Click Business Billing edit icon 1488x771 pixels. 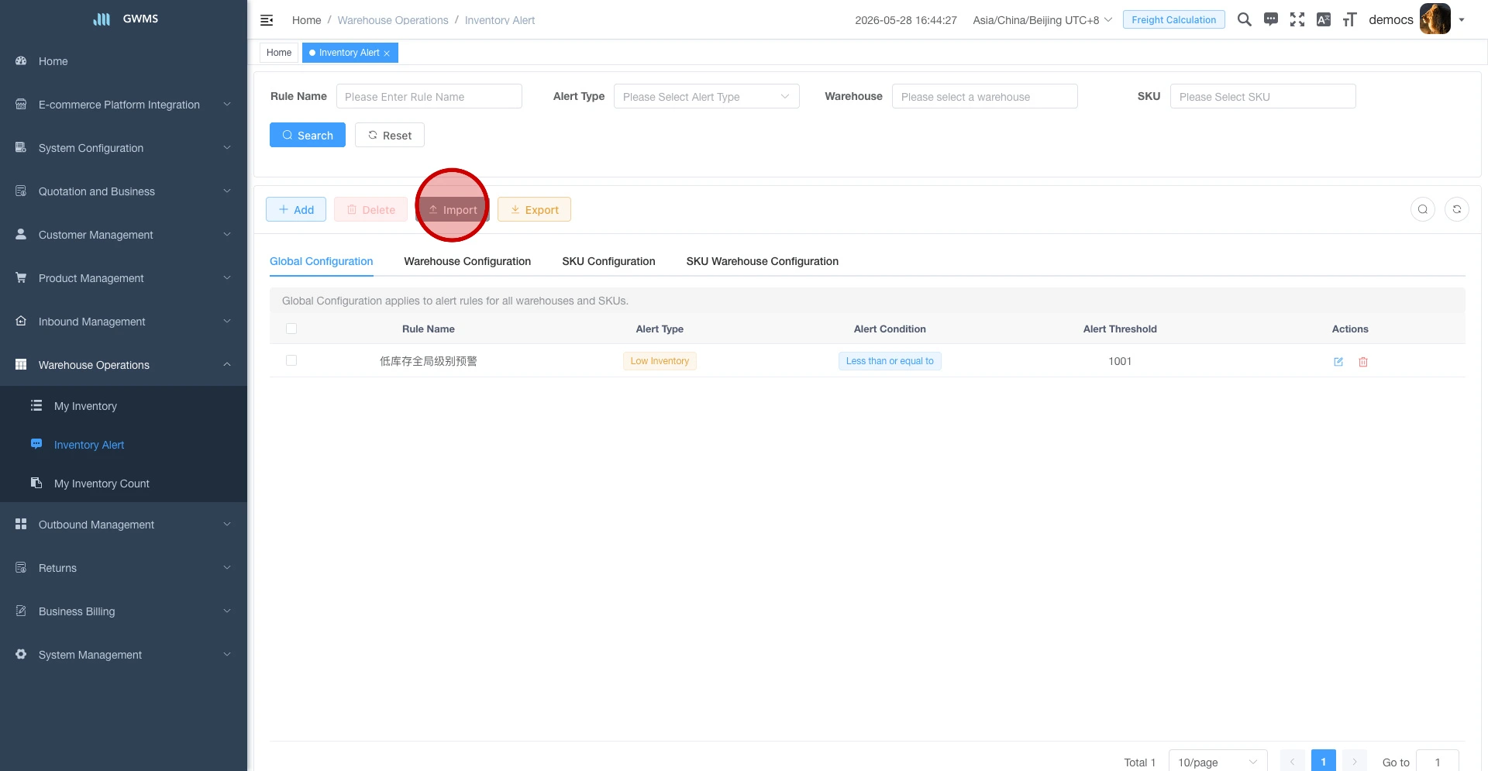[21, 611]
